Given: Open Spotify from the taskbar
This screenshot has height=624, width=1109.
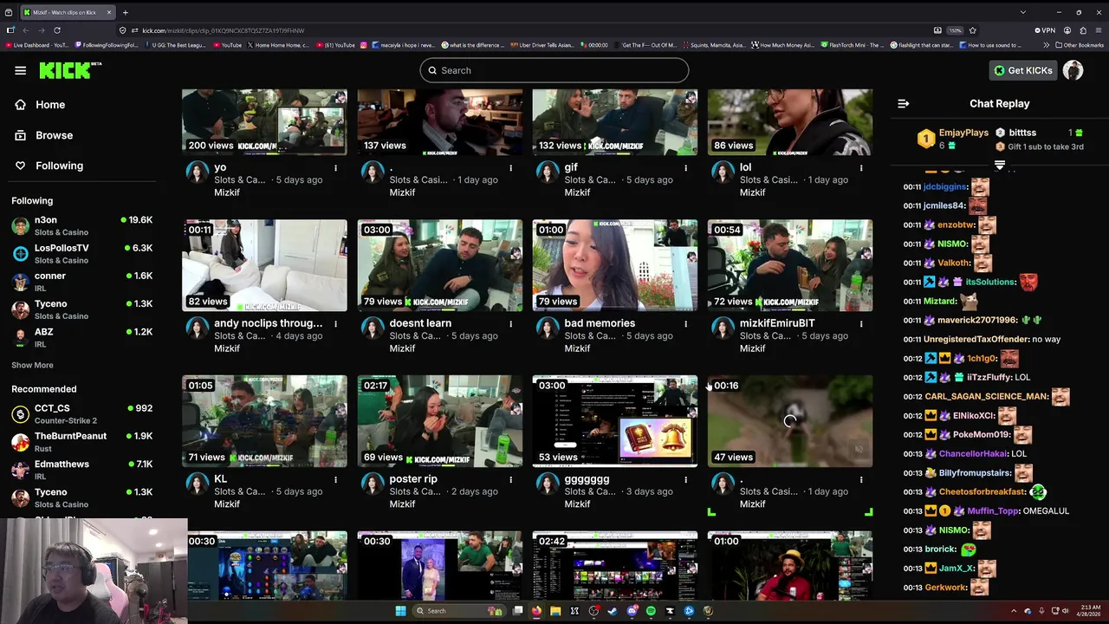Looking at the screenshot, I should (651, 611).
